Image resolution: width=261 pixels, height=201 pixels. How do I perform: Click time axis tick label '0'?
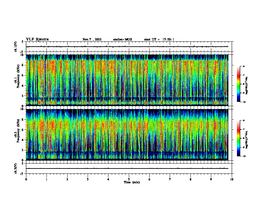click(x=26, y=179)
